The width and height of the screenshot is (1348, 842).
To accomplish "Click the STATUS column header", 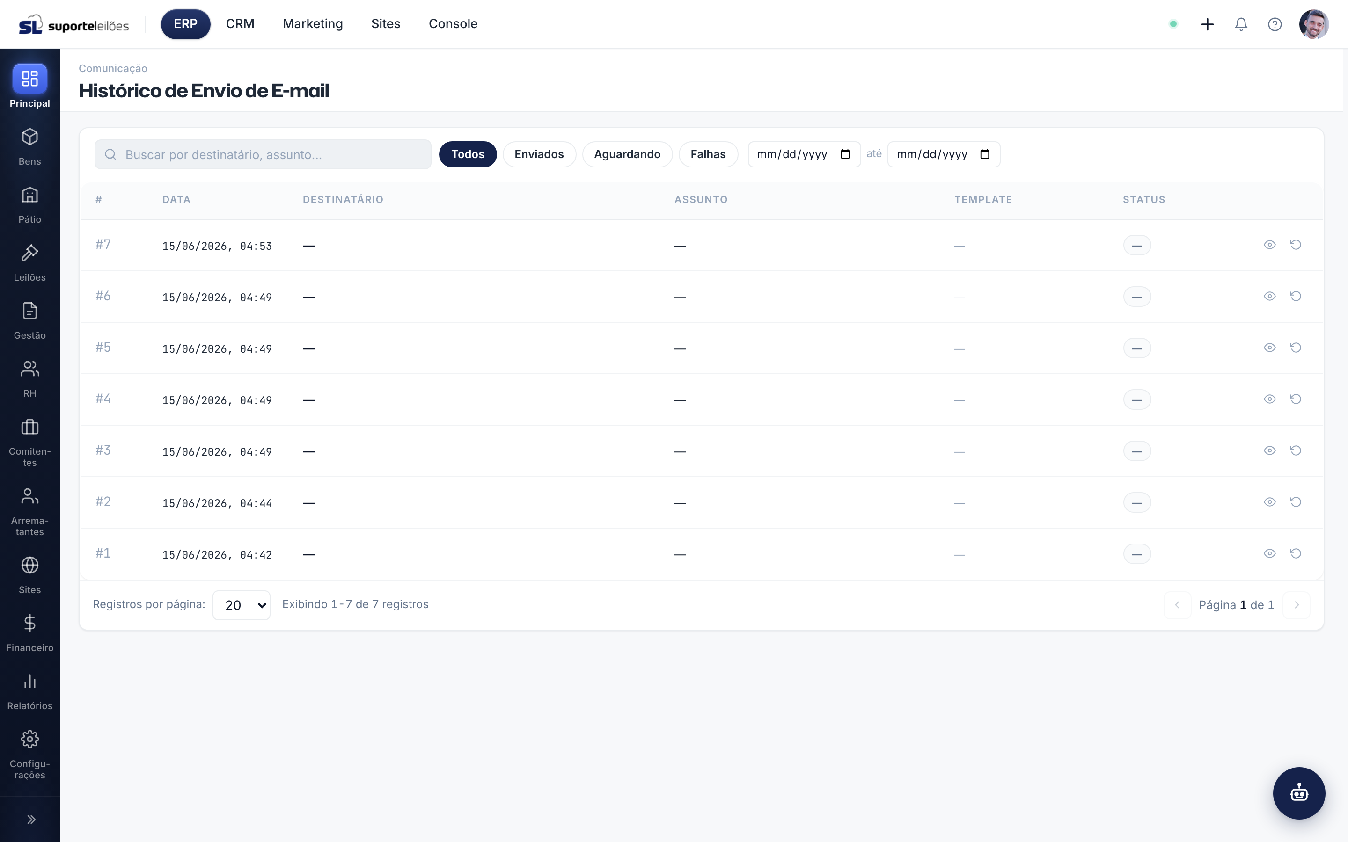I will 1144,199.
